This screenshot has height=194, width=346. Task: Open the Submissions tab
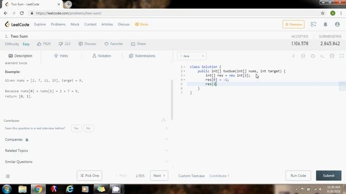(142, 56)
